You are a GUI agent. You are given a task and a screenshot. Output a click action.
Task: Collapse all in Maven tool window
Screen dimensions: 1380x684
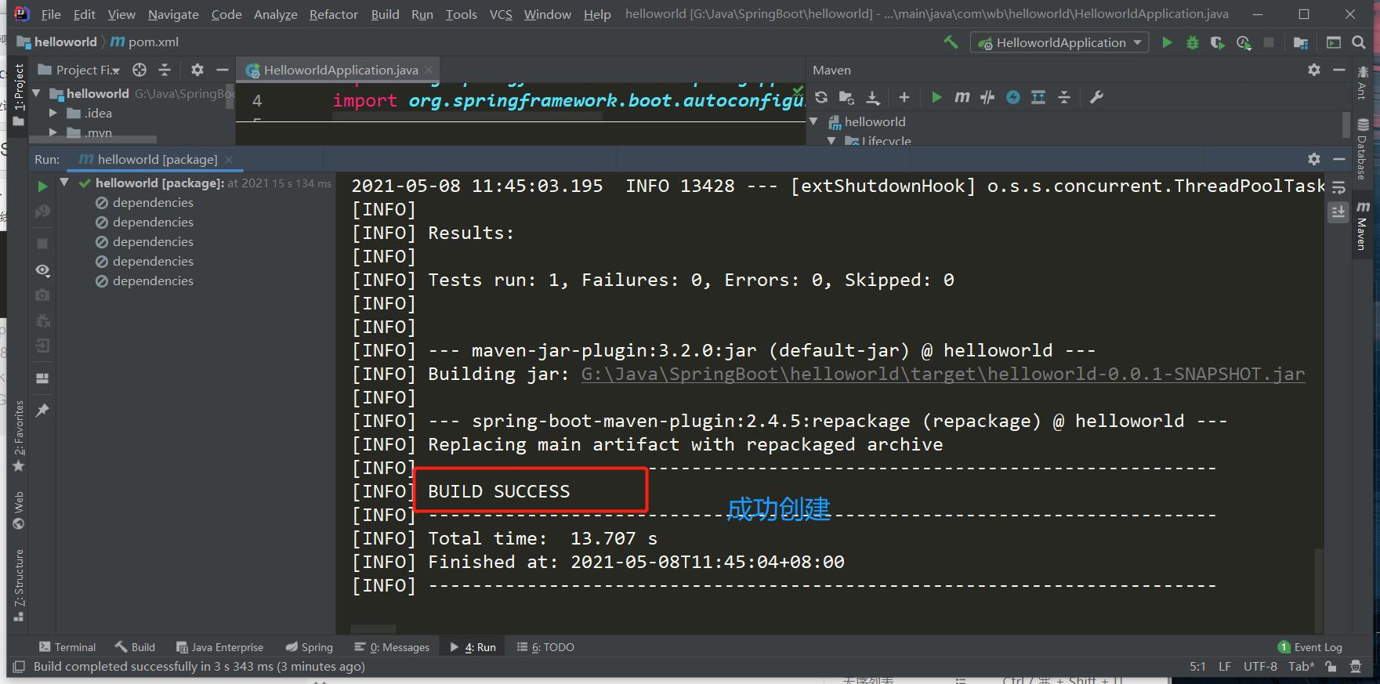1064,97
